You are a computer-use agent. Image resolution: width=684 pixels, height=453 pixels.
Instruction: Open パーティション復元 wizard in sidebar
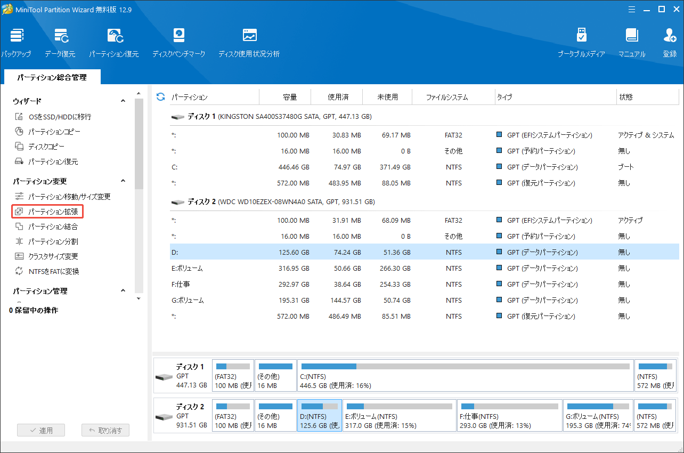[x=46, y=161]
